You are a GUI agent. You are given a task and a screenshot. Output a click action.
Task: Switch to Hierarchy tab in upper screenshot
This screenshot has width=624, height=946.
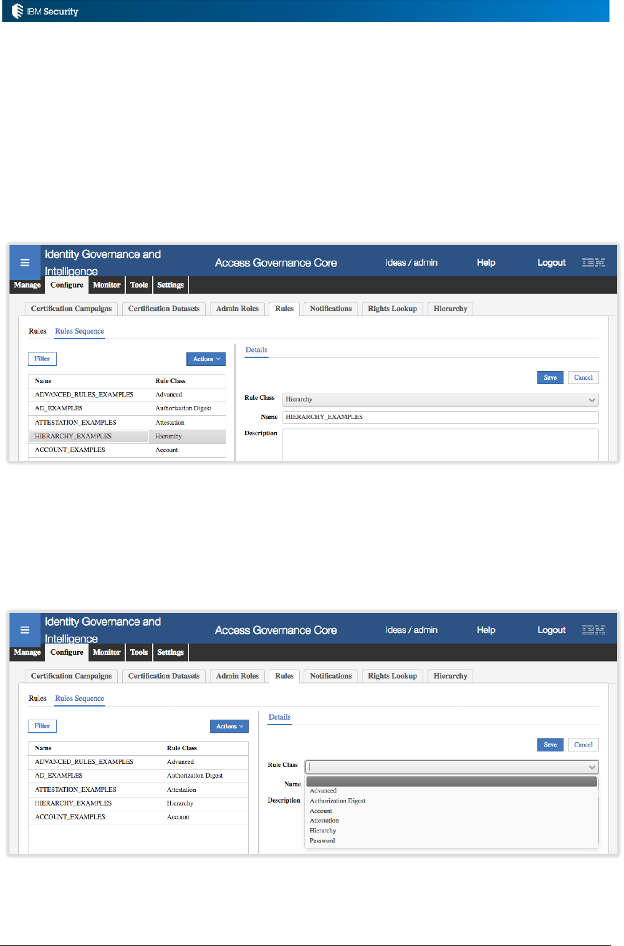tap(450, 309)
